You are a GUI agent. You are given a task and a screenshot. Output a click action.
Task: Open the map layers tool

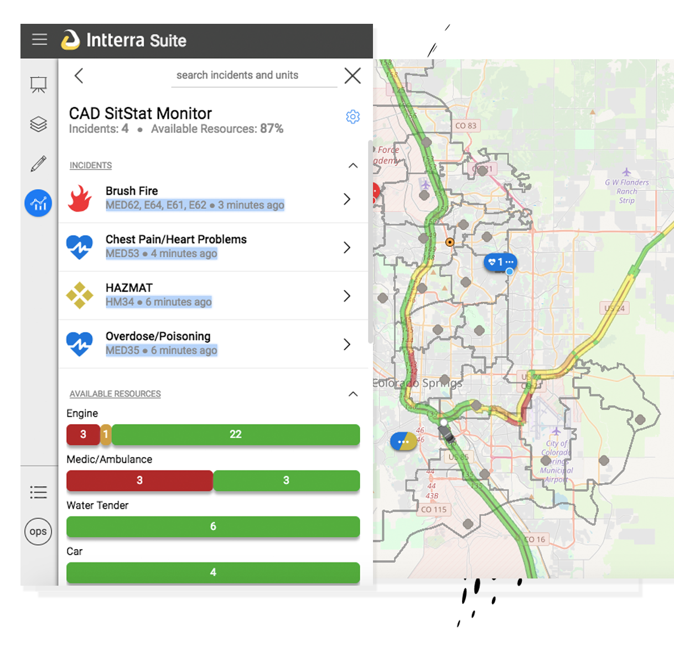(x=38, y=124)
